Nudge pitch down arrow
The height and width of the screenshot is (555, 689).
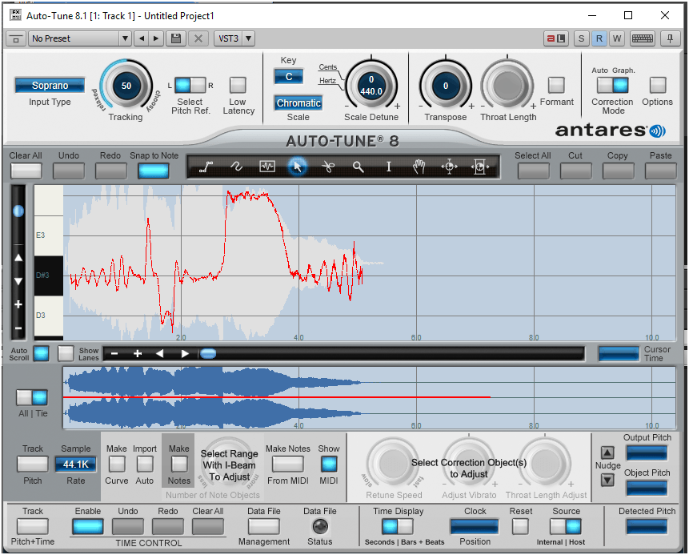tap(607, 480)
